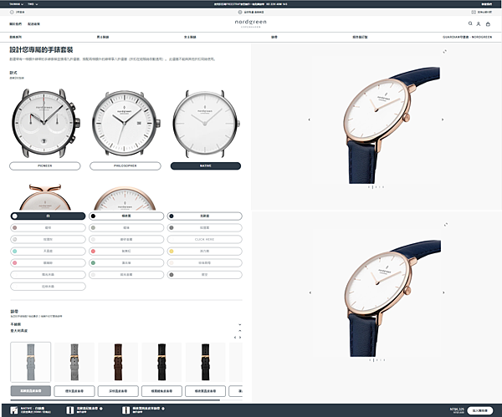Screen dimensions: 502x417
Task: Click the fullscreen icon on lower watch preview
Action: [x=446, y=225]
